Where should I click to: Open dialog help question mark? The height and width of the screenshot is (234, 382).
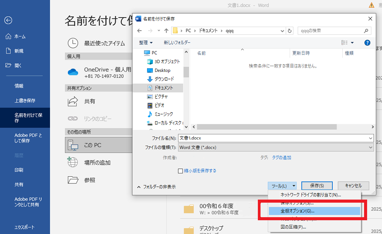coord(367,43)
